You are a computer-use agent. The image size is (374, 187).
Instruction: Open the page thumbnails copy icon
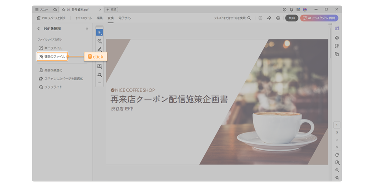(x=337, y=54)
